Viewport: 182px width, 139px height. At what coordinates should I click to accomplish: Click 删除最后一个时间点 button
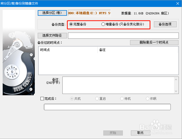pyautogui.click(x=154, y=42)
